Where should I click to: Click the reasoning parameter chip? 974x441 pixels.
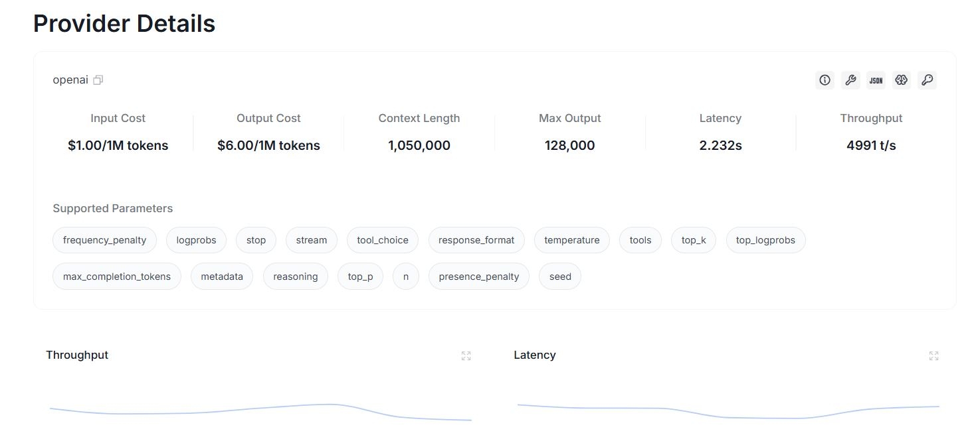tap(296, 277)
